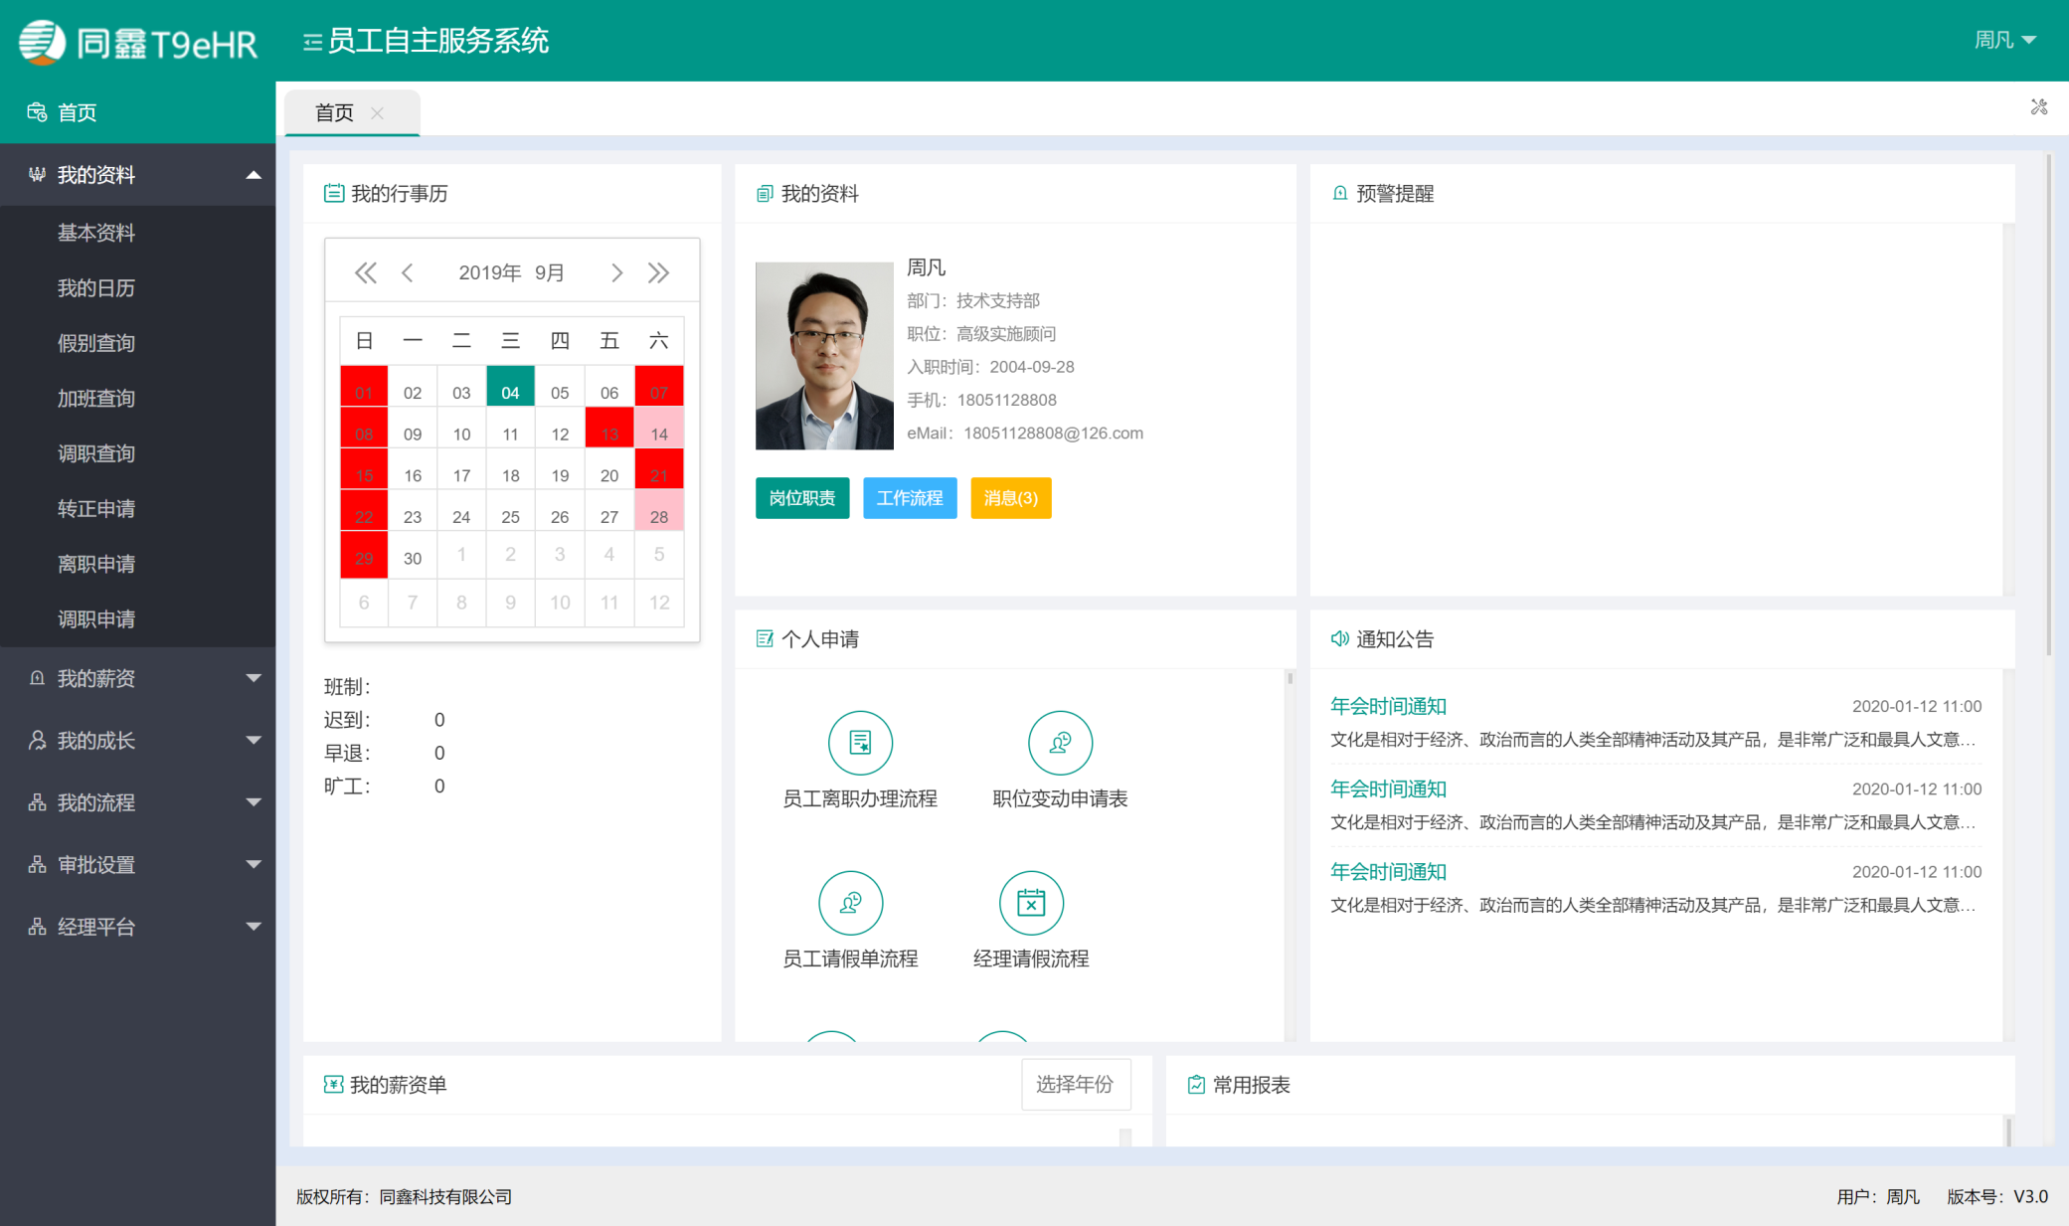Click the 我的薪资单 panel icon
2069x1226 pixels.
[333, 1085]
